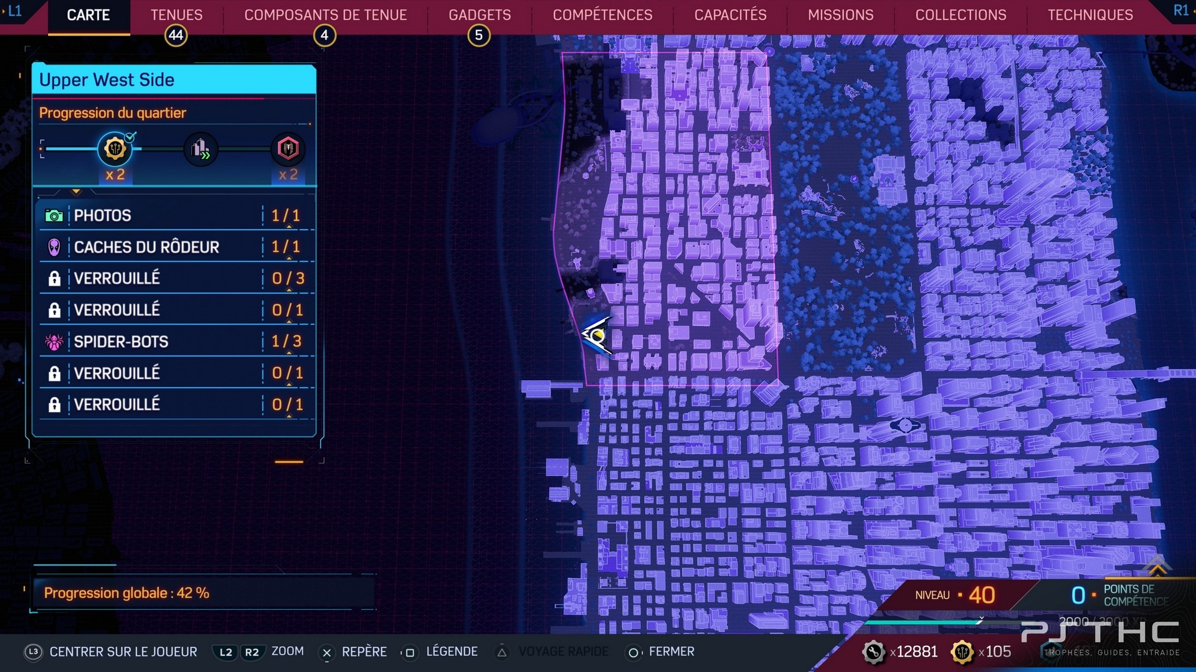Click the L1 shoulder button indicator
The width and height of the screenshot is (1196, 672).
[x=14, y=11]
